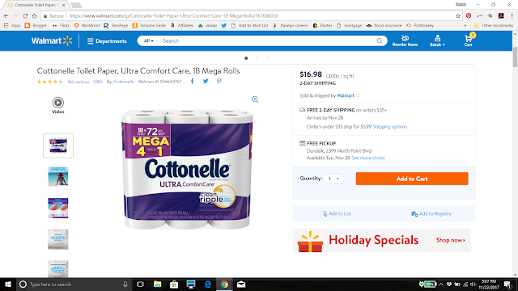Screen dimensions: 518x291
Task: Open the Departments menu
Action: (x=107, y=41)
